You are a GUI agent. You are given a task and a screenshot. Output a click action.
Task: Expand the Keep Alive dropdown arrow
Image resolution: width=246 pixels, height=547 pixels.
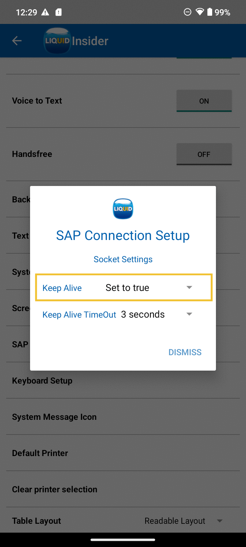[189, 288]
